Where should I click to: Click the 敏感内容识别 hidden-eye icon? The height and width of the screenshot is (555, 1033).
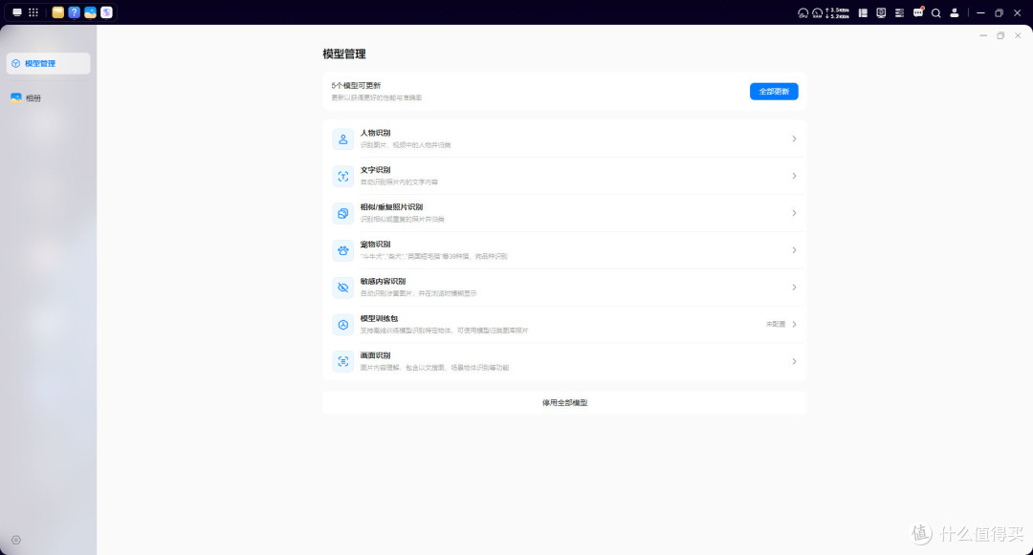342,288
